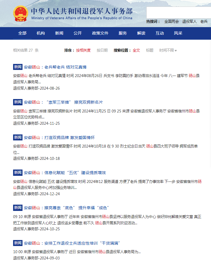This screenshot has width=211, height=262.
Task: Click 新闻 tag beside 打造双拥品牌 result
Action: tap(18, 138)
